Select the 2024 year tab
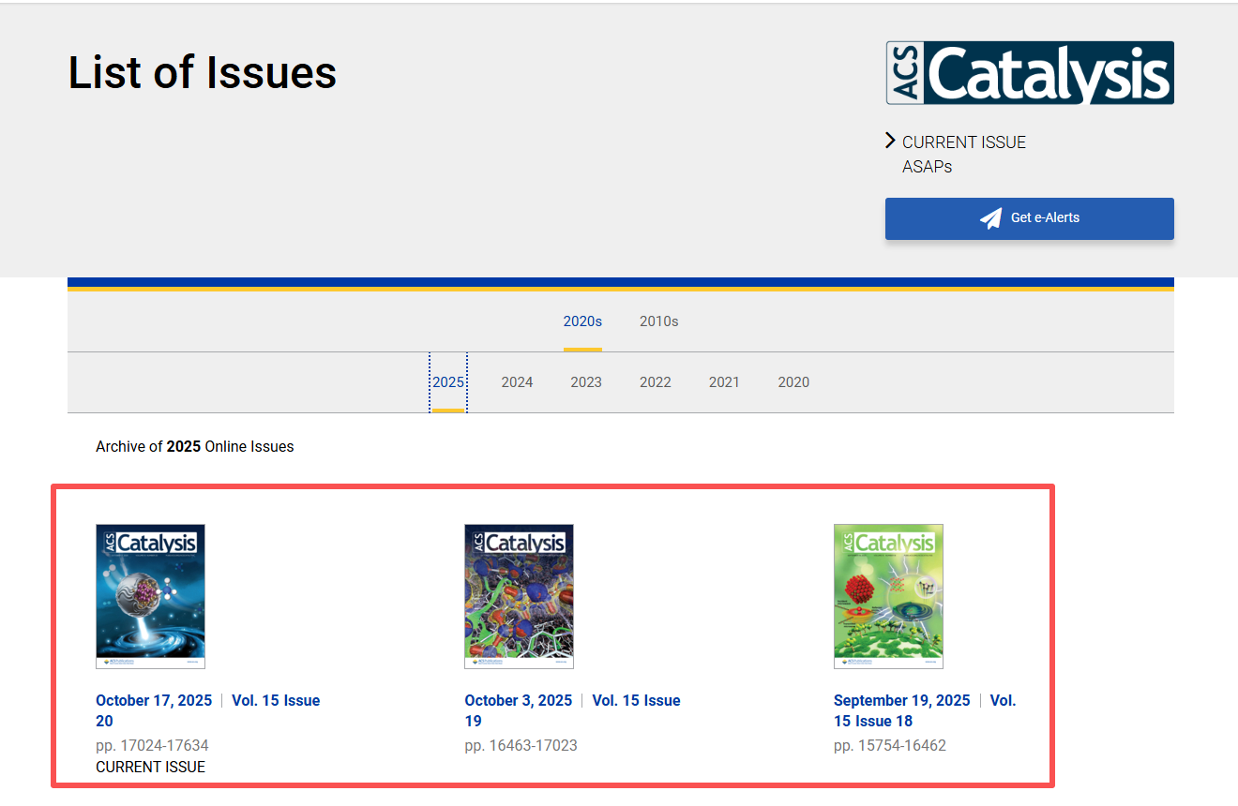Image resolution: width=1238 pixels, height=806 pixels. click(x=517, y=382)
